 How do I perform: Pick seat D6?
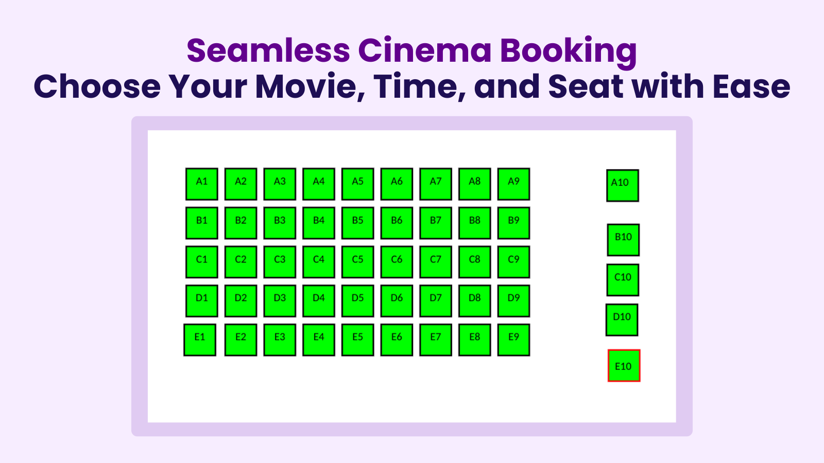(397, 300)
